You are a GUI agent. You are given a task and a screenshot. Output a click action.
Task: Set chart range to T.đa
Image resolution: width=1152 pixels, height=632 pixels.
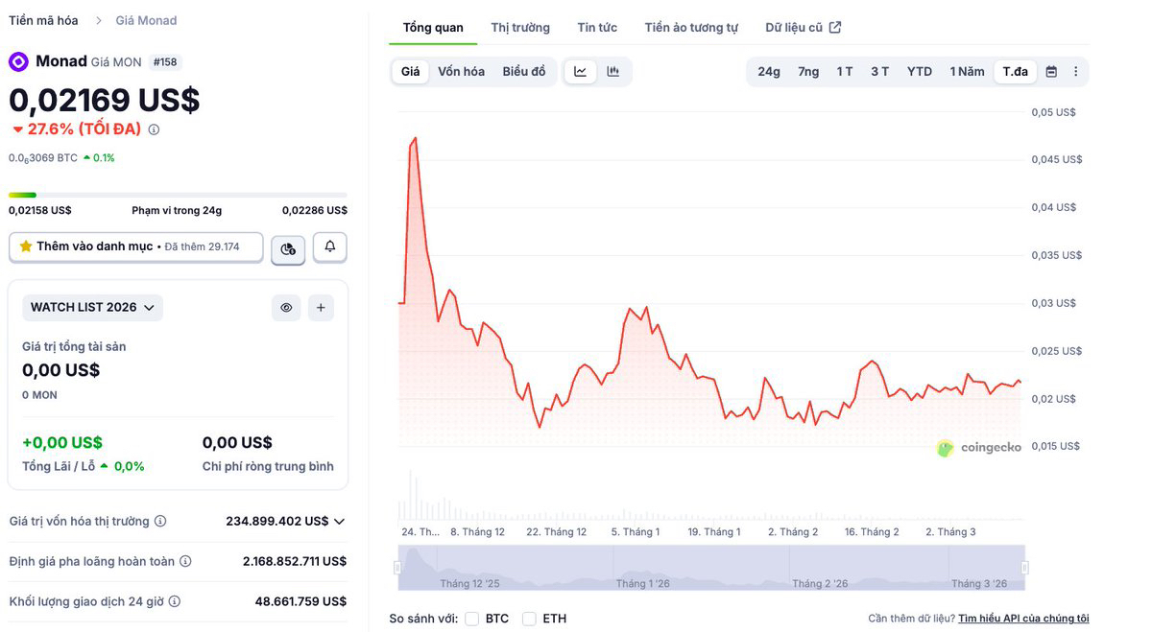pos(1016,72)
